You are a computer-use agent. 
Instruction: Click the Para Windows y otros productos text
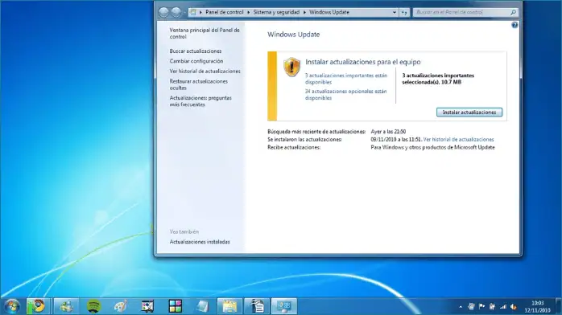(x=432, y=147)
